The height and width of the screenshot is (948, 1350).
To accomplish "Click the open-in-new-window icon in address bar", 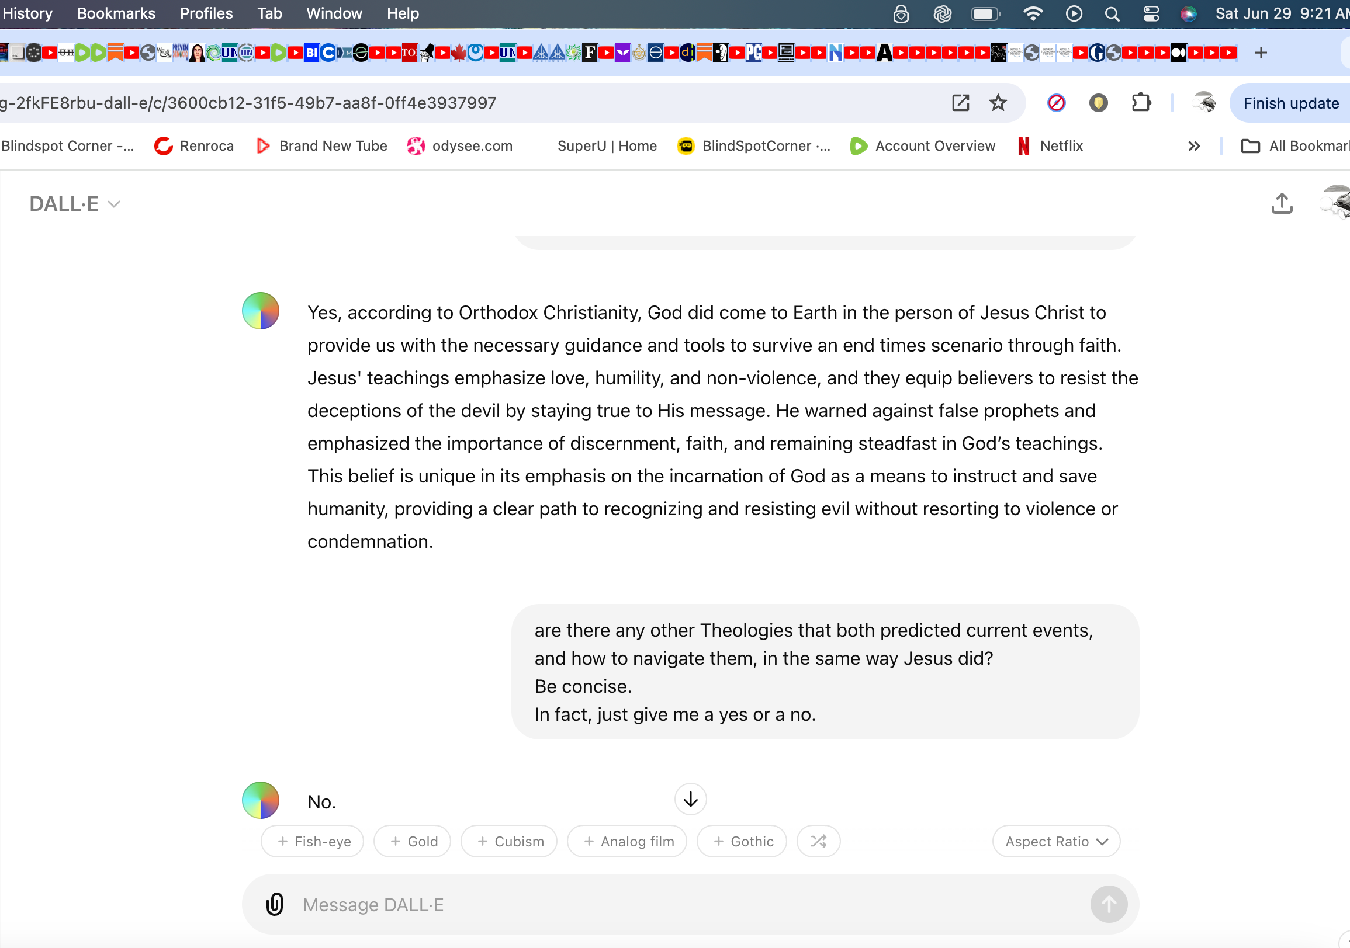I will (960, 103).
